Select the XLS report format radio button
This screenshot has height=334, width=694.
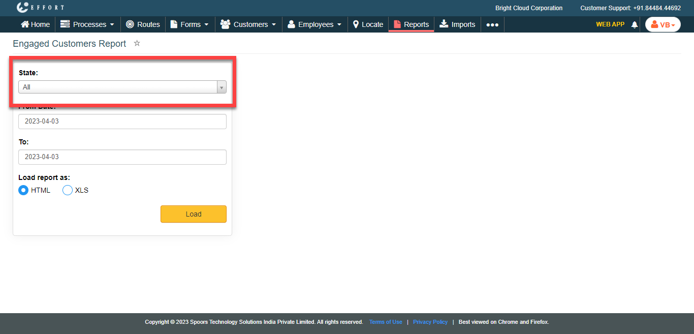point(68,190)
